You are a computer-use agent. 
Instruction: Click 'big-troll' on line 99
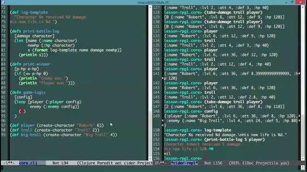pyautogui.click(x=31, y=135)
